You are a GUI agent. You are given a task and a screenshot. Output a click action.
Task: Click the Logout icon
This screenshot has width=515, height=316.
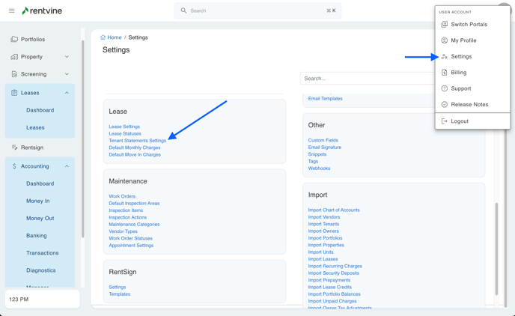[x=445, y=121]
